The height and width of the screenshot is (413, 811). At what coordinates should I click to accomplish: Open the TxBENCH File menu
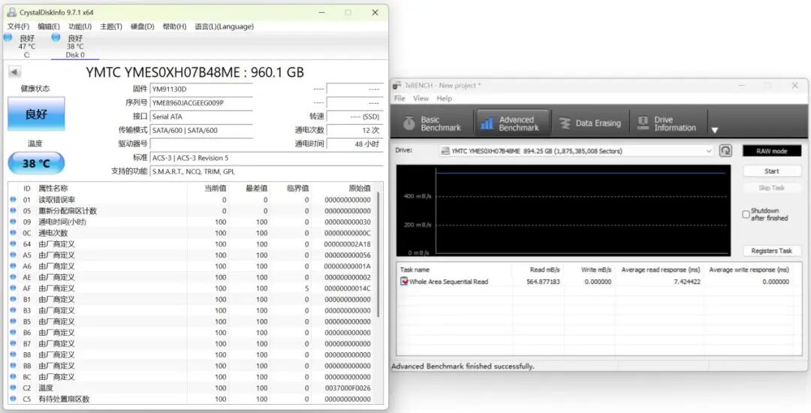399,98
